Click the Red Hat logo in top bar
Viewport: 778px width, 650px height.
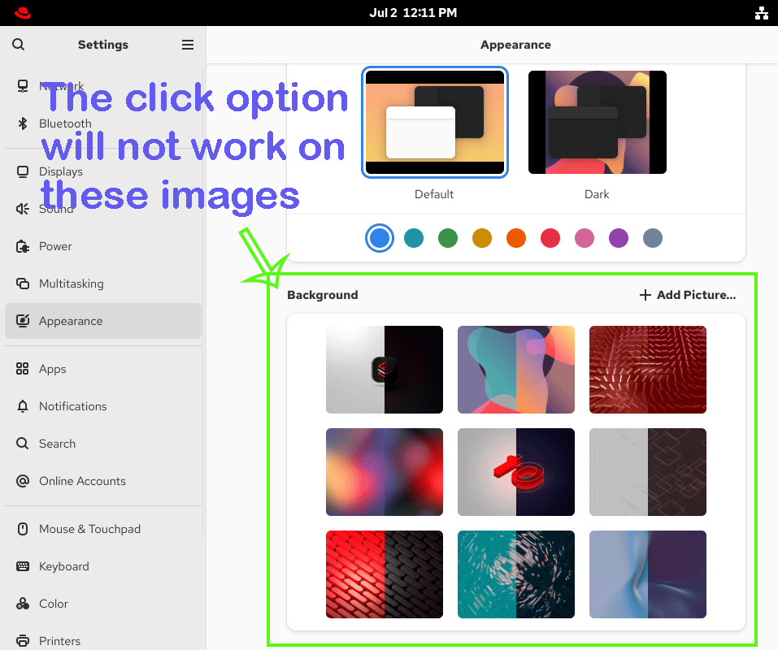point(22,13)
